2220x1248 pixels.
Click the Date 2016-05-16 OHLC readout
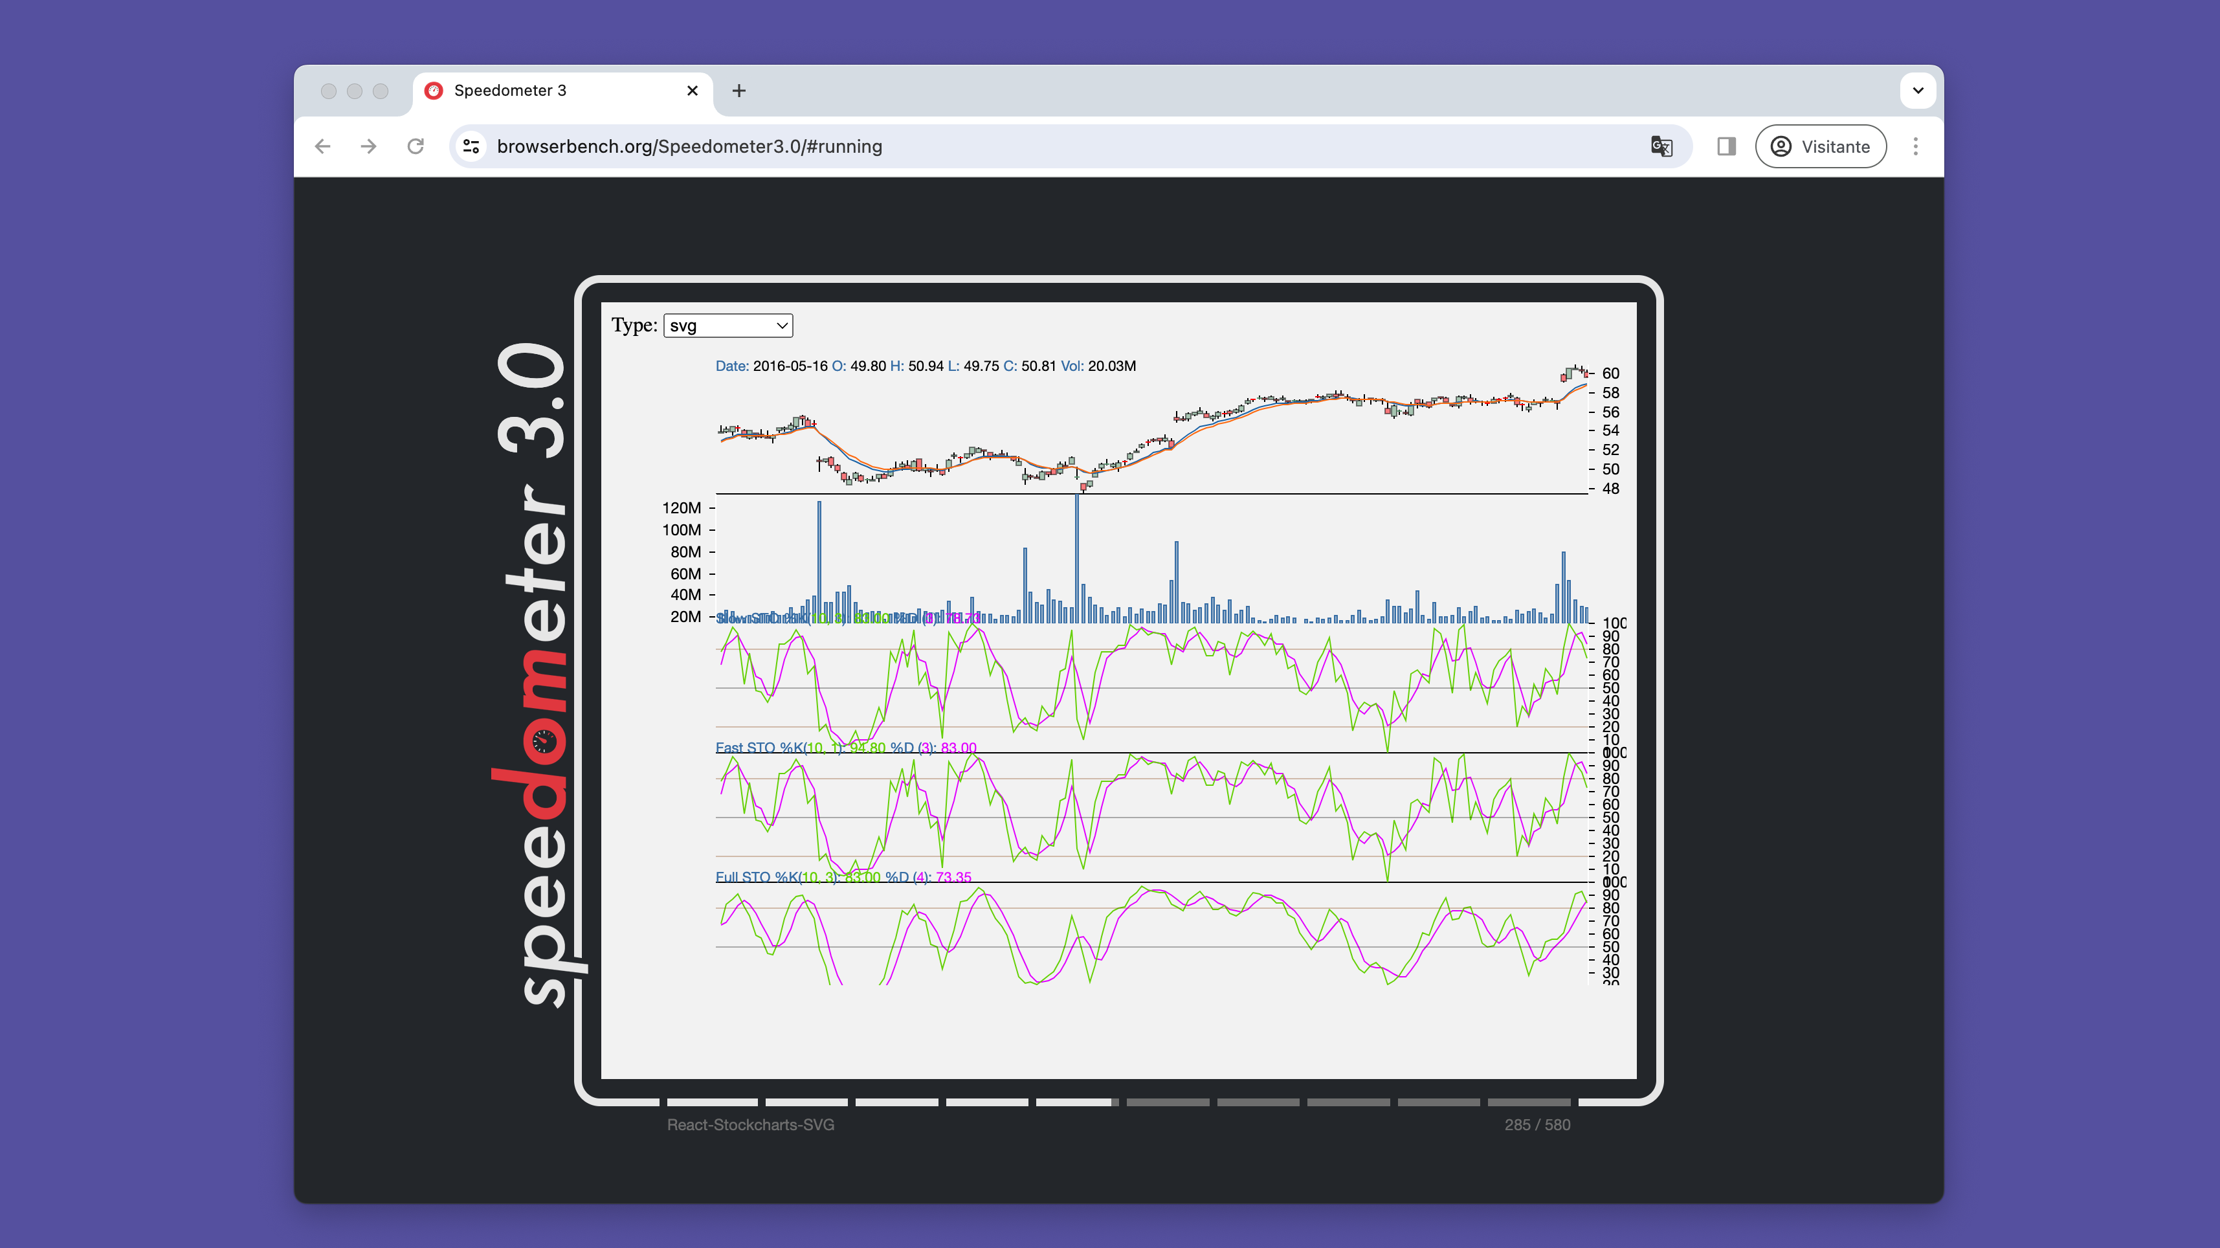click(x=926, y=366)
